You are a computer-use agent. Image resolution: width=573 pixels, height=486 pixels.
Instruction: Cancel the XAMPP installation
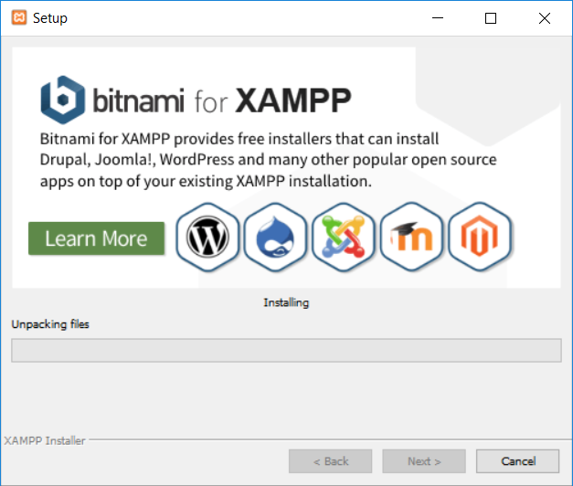pyautogui.click(x=518, y=460)
